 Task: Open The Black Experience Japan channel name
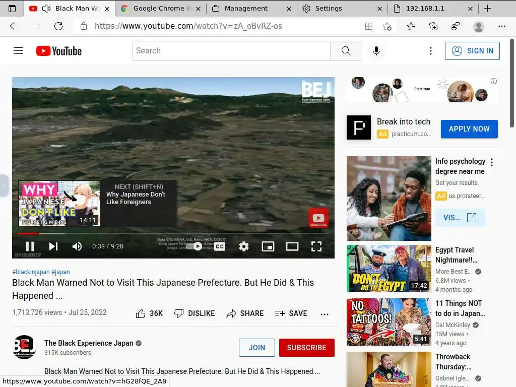[x=89, y=343]
